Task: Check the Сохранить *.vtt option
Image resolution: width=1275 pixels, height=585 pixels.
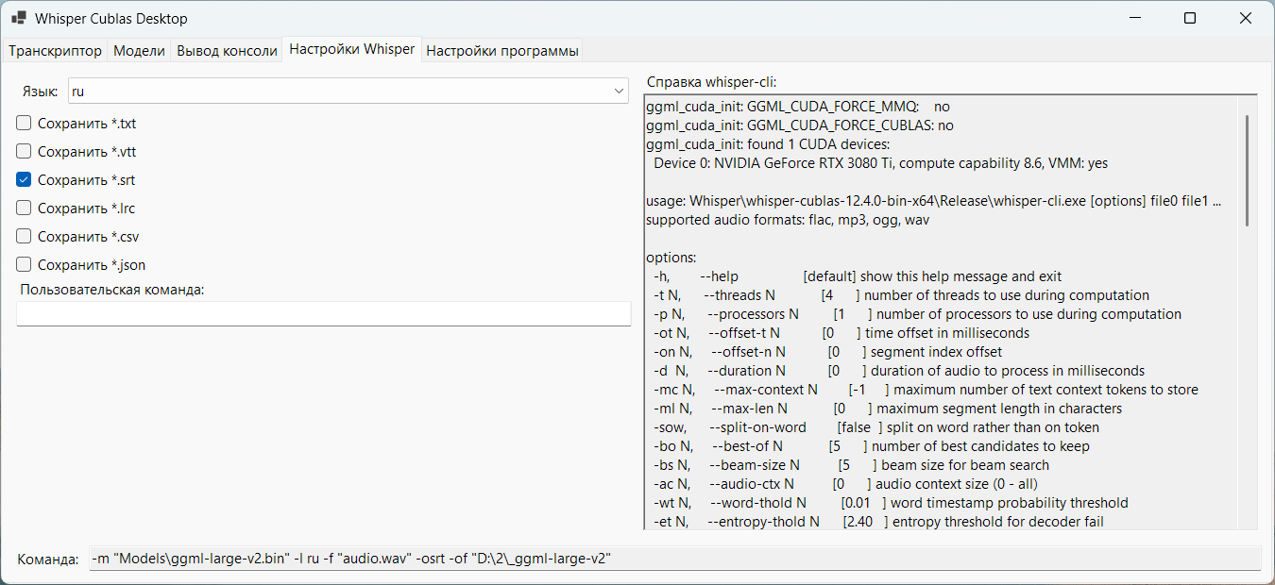Action: 25,151
